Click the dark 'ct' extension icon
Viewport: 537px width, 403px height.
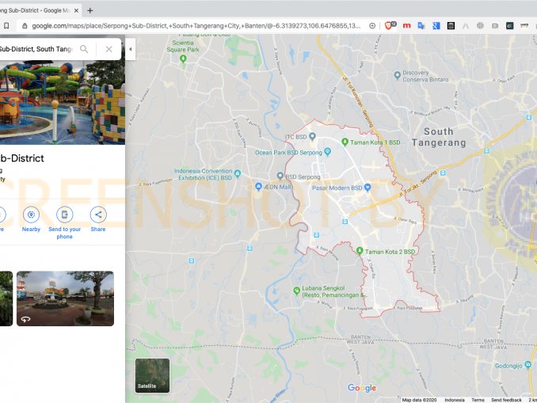pyautogui.click(x=509, y=25)
